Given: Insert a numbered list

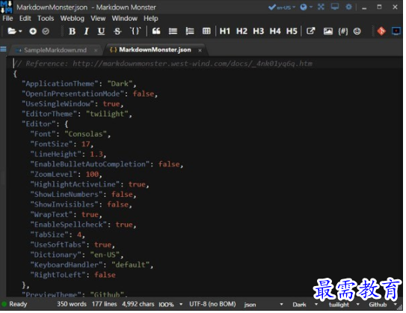Looking at the screenshot, I should 190,31.
